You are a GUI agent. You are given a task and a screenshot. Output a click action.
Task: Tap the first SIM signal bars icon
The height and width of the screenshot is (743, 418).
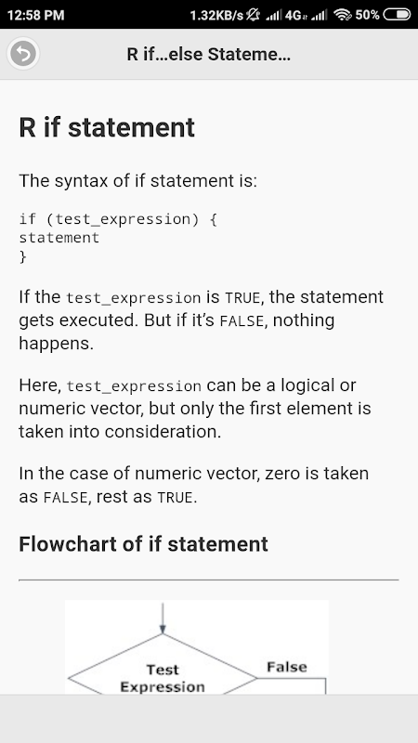(273, 16)
